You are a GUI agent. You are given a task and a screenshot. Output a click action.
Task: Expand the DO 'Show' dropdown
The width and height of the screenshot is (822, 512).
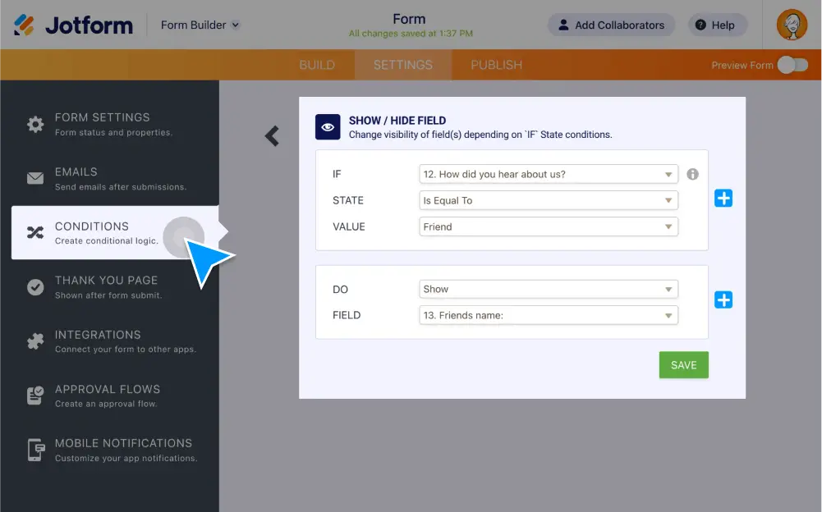[x=549, y=289]
